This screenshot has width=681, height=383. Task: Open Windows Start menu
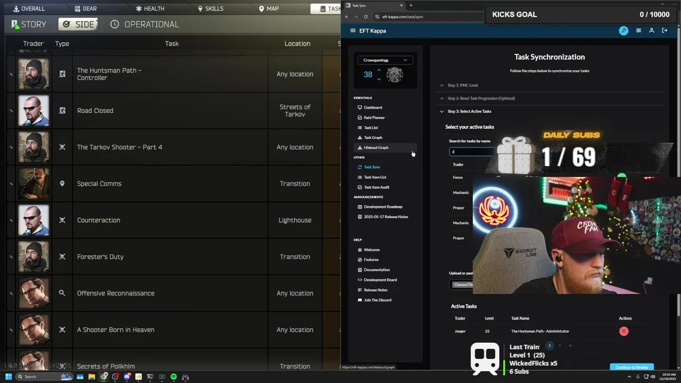pos(9,377)
